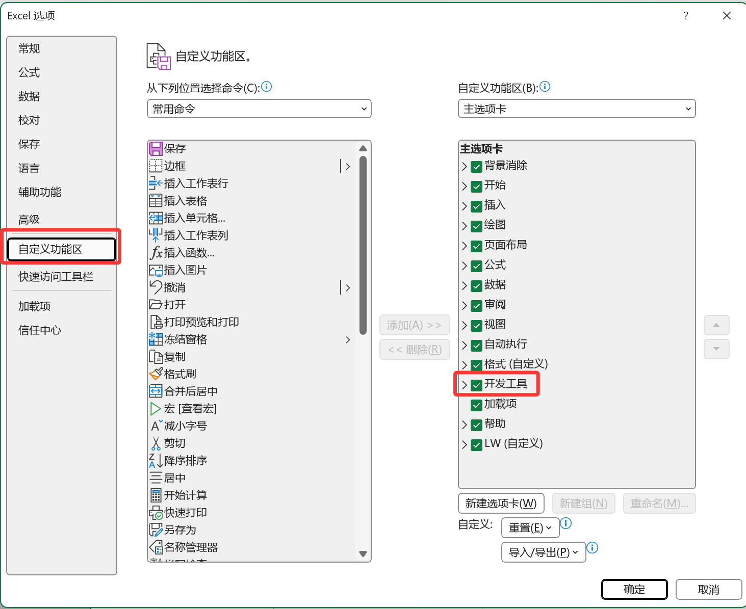Select the Format Painter (格式刷) icon
Image resolution: width=746 pixels, height=609 pixels.
(156, 374)
